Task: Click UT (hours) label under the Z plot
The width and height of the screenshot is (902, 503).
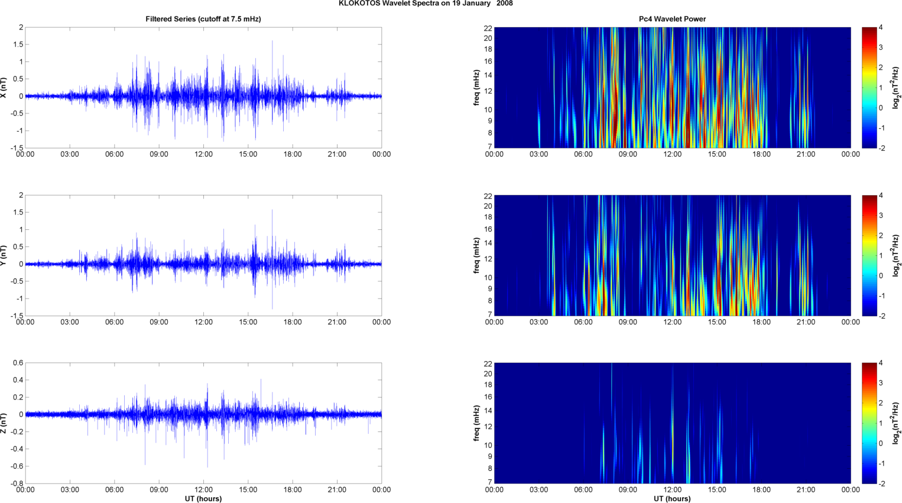Action: click(203, 499)
